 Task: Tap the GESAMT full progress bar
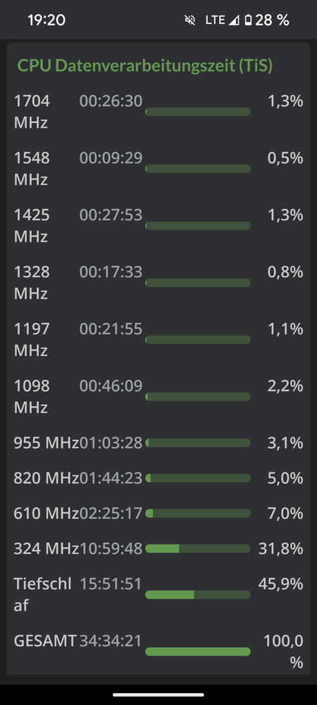(198, 651)
